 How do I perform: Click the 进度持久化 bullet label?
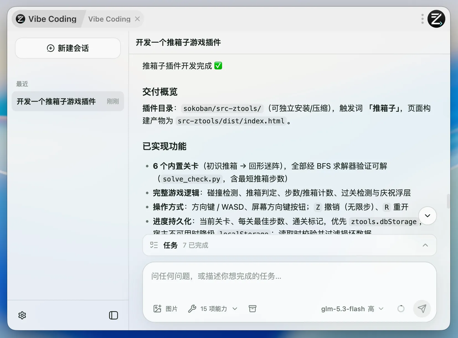172,221
